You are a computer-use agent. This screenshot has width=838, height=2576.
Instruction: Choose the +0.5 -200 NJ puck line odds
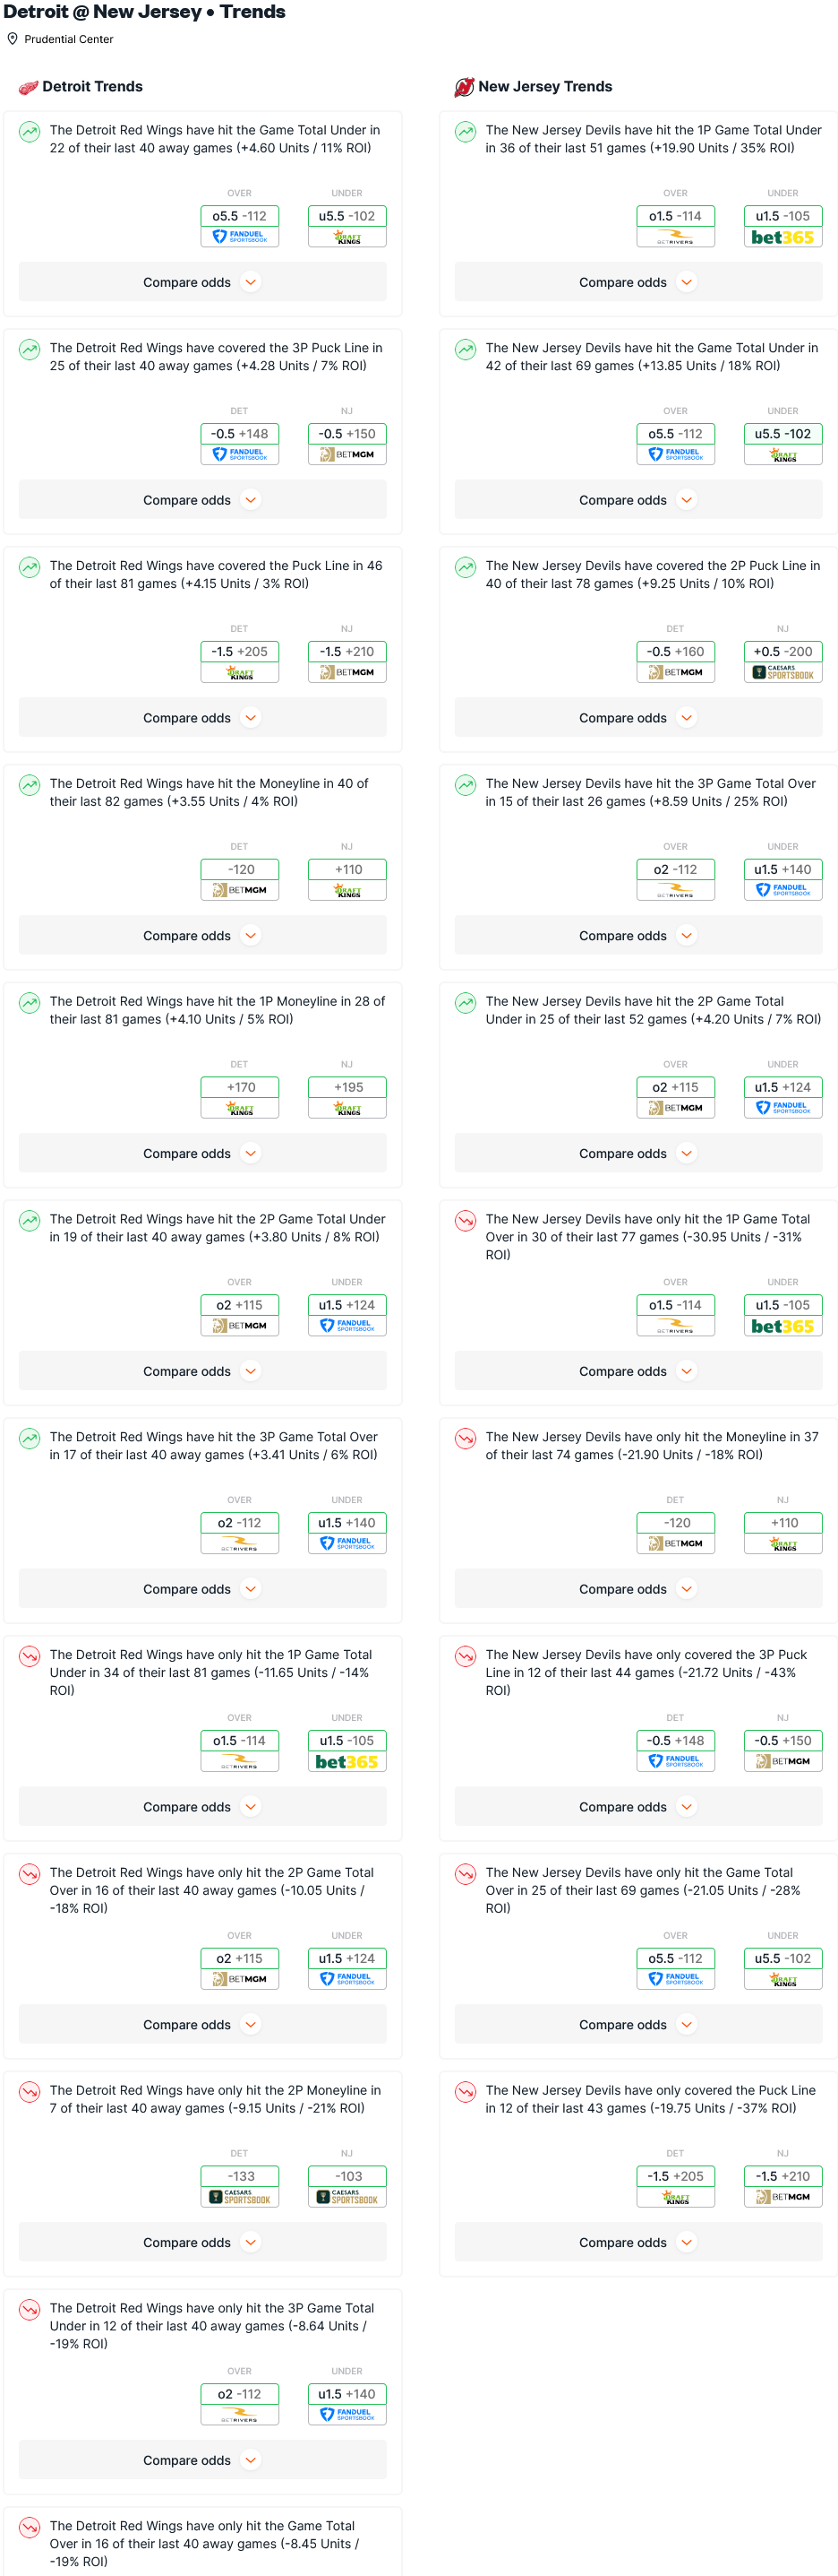(782, 652)
